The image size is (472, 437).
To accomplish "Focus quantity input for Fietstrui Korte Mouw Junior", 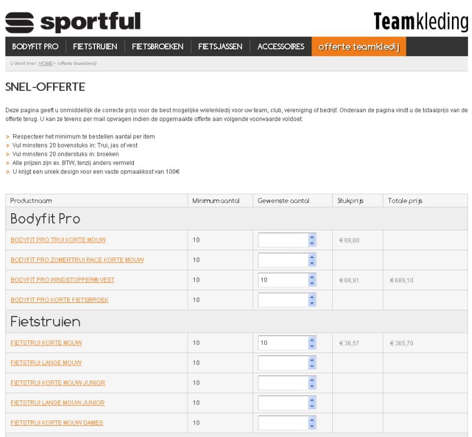I will [283, 383].
